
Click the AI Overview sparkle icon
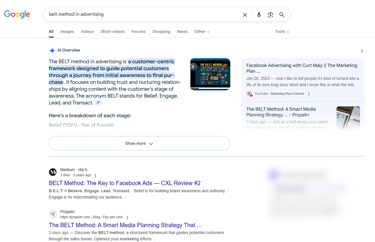[x=52, y=51]
